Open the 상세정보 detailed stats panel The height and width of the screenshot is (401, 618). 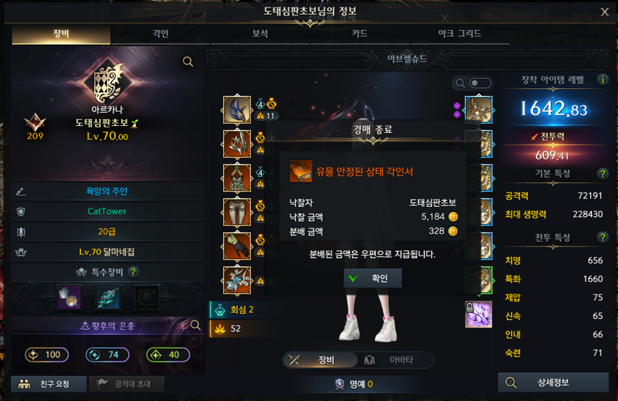[553, 382]
